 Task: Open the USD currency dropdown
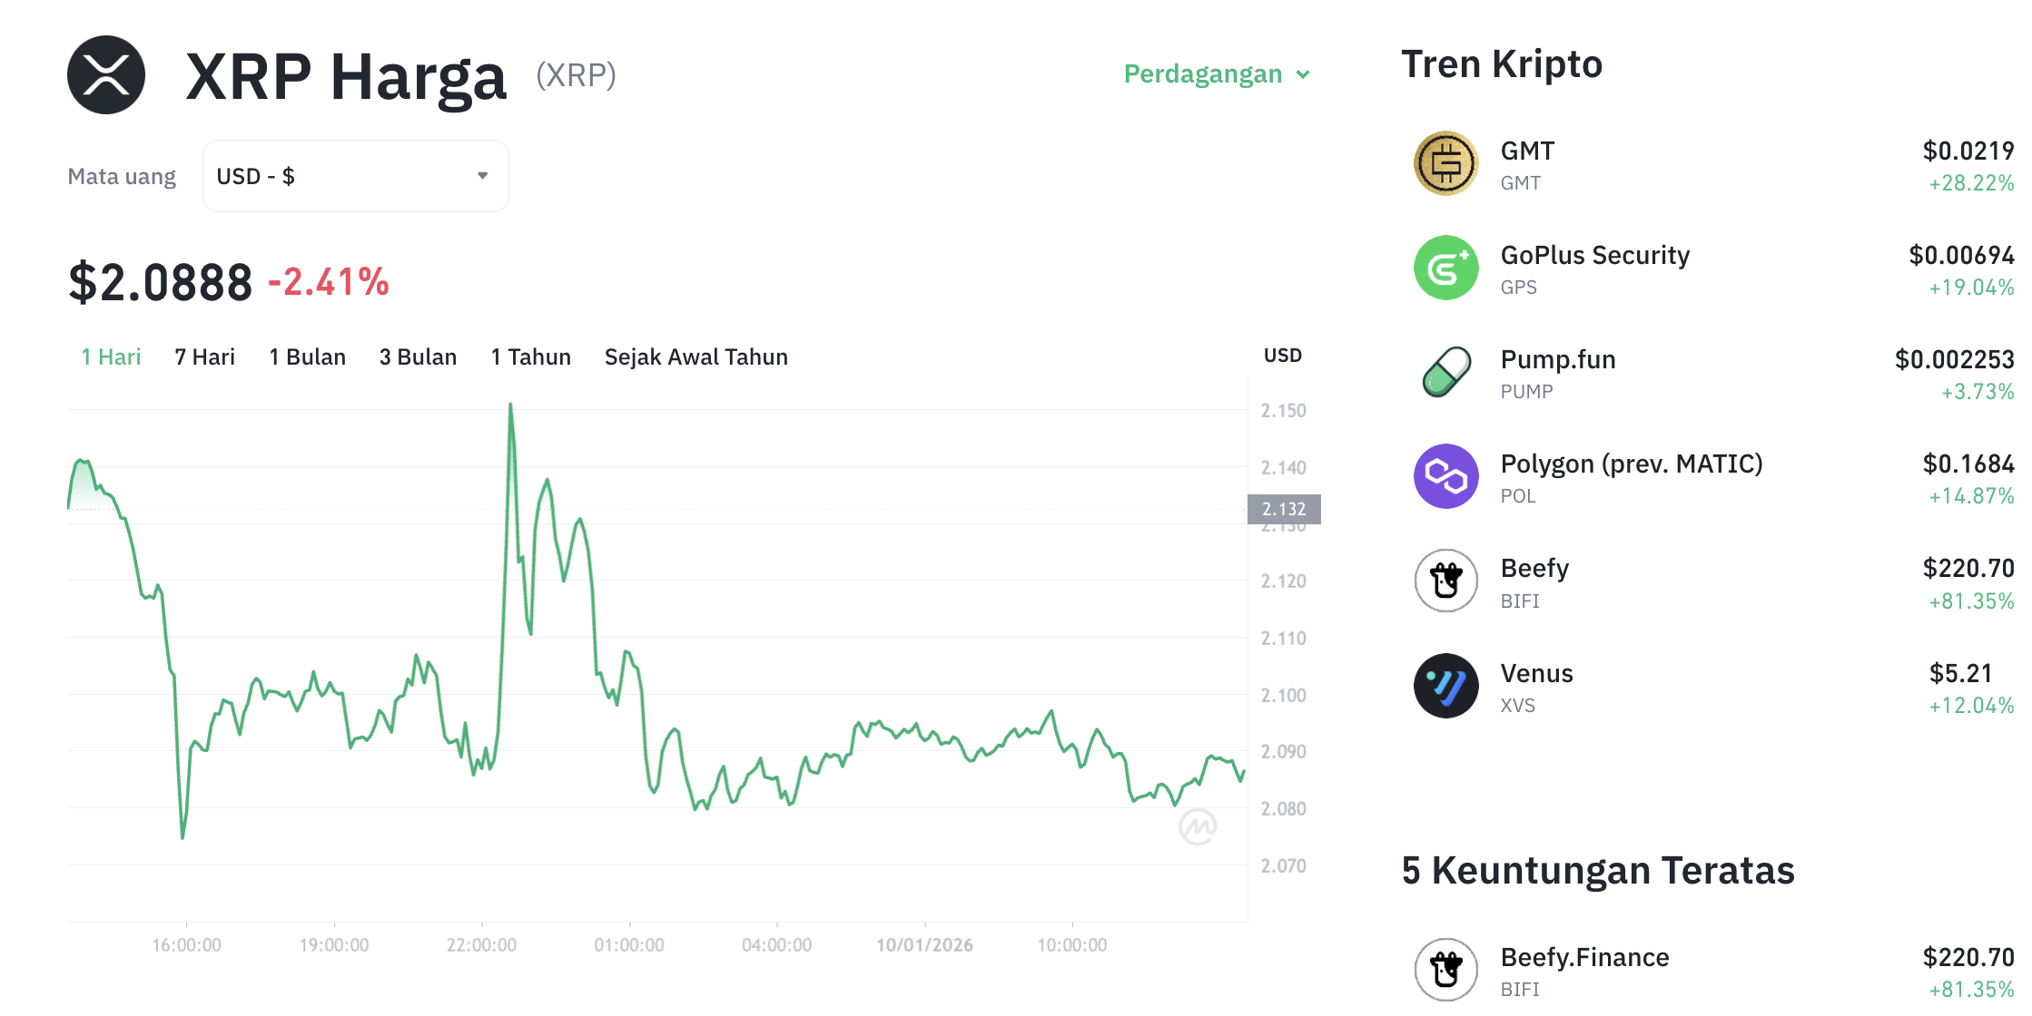click(355, 175)
